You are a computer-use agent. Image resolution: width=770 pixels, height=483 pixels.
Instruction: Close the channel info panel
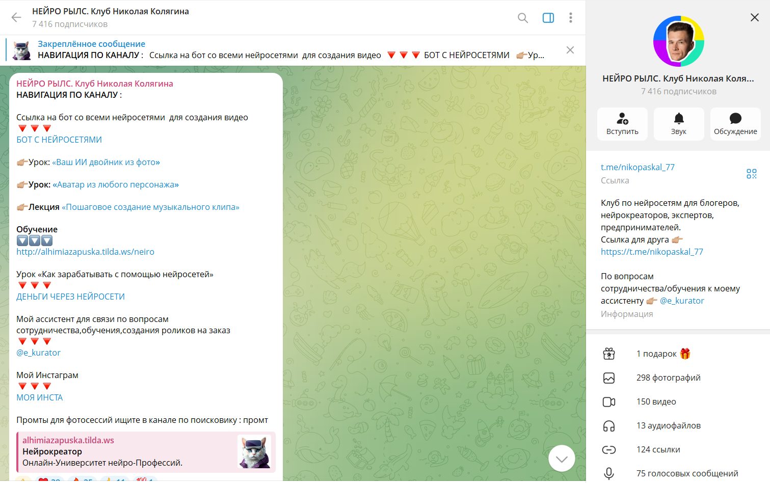click(755, 17)
